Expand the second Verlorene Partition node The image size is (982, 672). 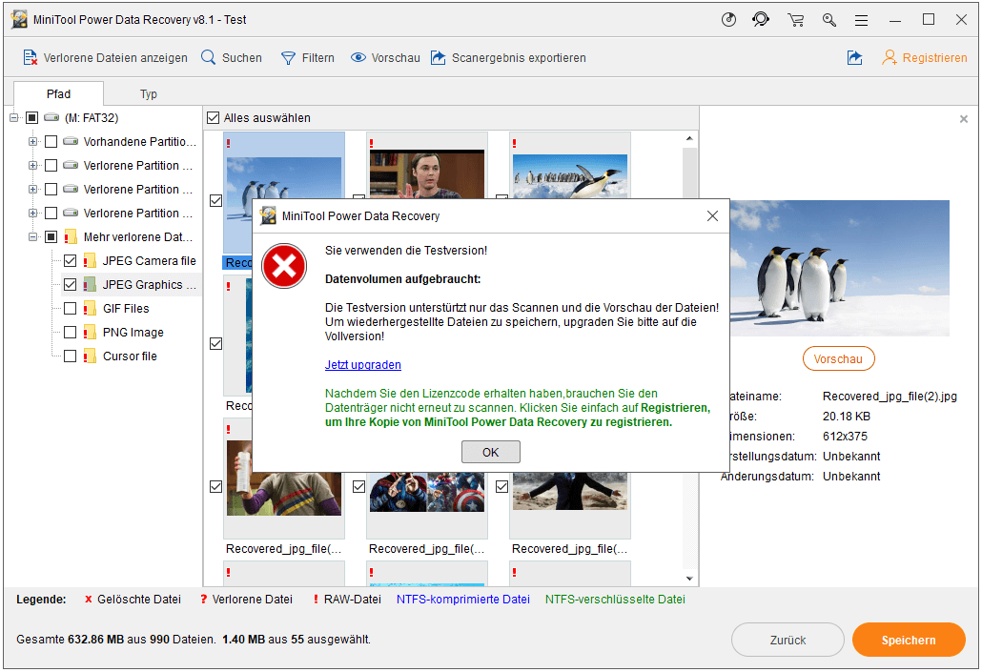click(32, 189)
